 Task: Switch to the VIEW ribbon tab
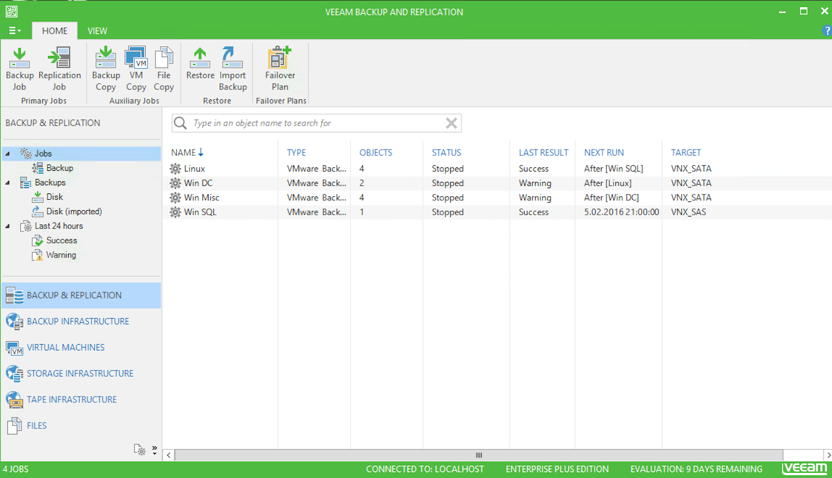97,31
